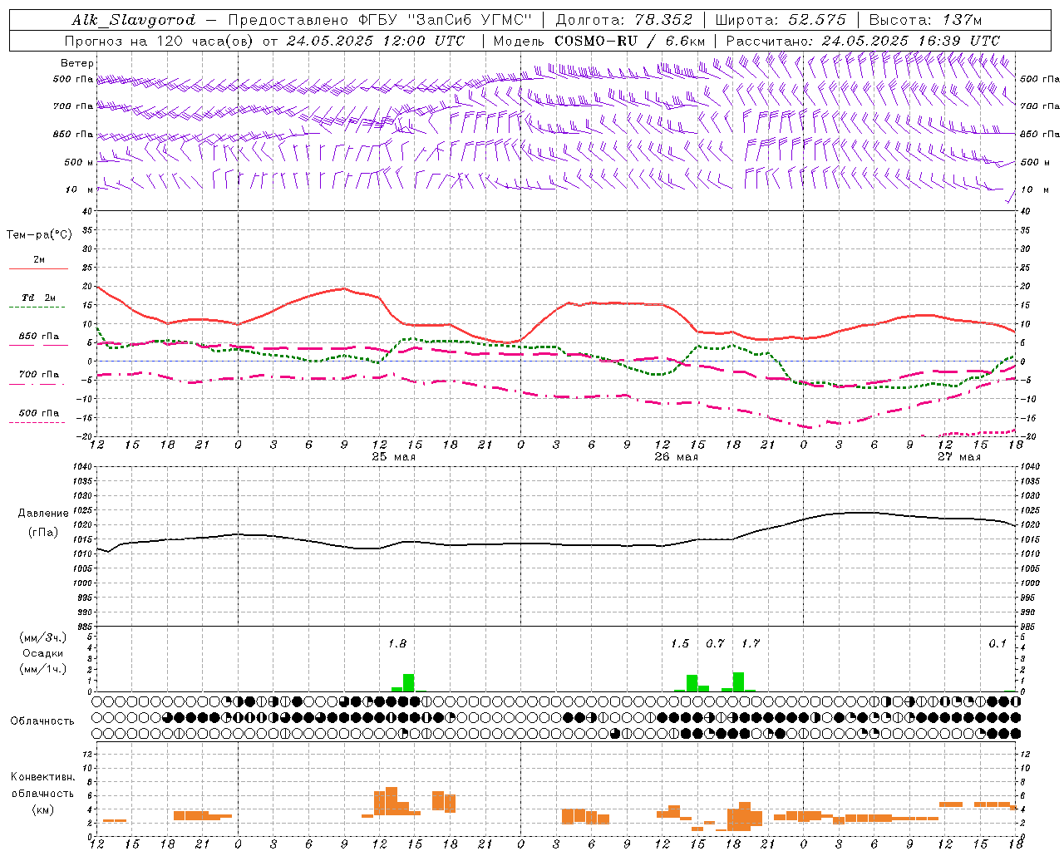The width and height of the screenshot is (1064, 851).
Task: Click the Td 2м dew point legend entry
Action: pyautogui.click(x=39, y=298)
